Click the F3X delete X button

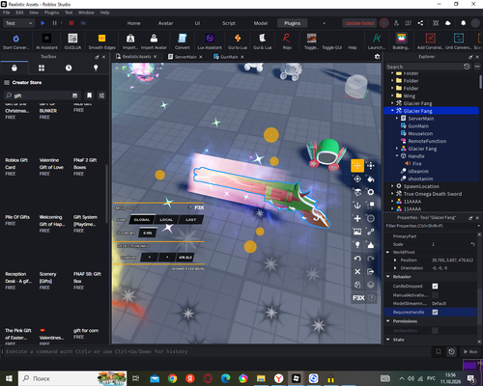(x=357, y=271)
